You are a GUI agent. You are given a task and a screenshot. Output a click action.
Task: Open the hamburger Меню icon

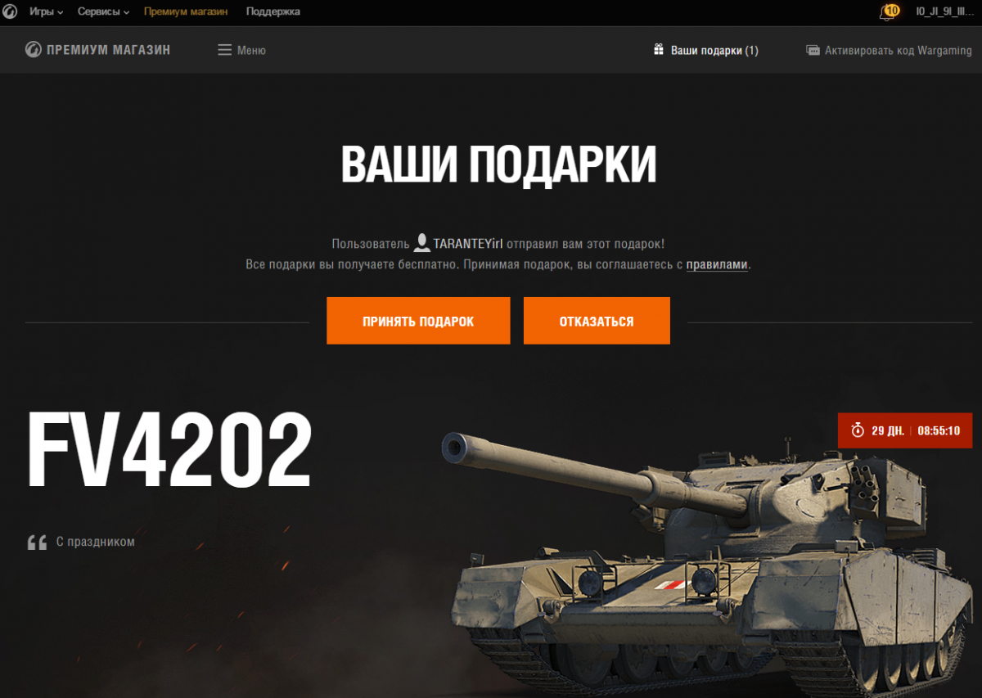click(x=224, y=50)
